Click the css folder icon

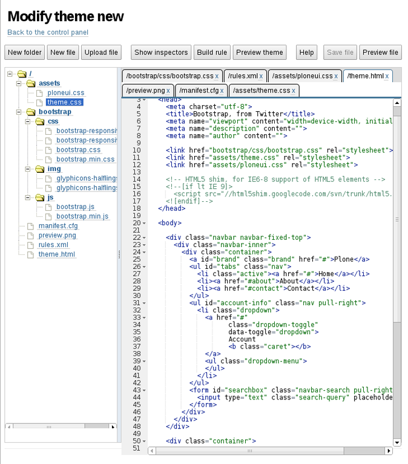click(x=40, y=121)
